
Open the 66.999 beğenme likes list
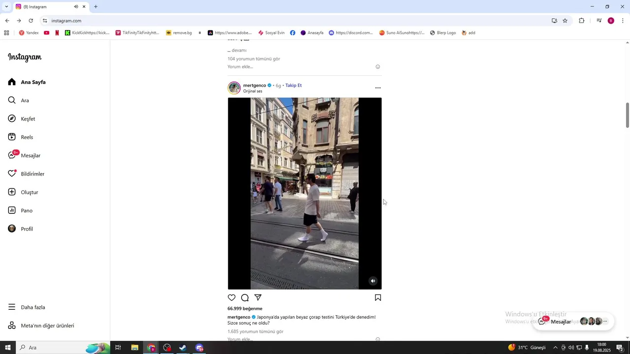[x=245, y=309]
